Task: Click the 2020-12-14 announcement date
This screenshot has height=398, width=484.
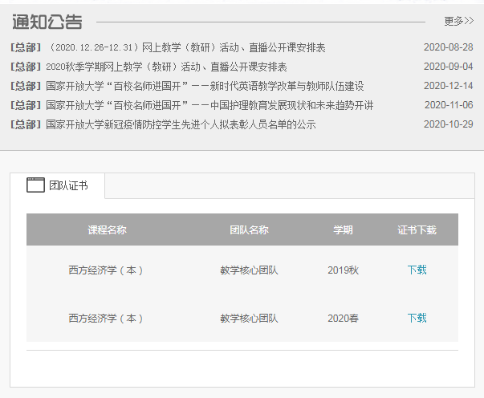Action: (x=448, y=87)
